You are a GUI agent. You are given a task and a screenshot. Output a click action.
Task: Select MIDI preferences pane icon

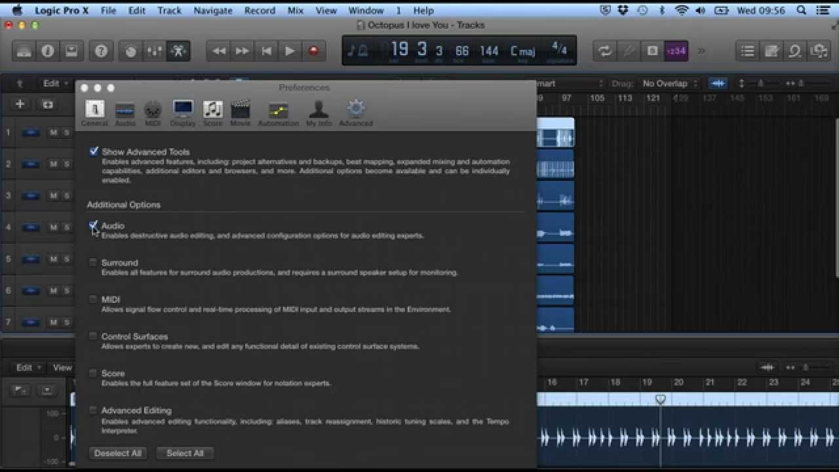click(x=153, y=113)
